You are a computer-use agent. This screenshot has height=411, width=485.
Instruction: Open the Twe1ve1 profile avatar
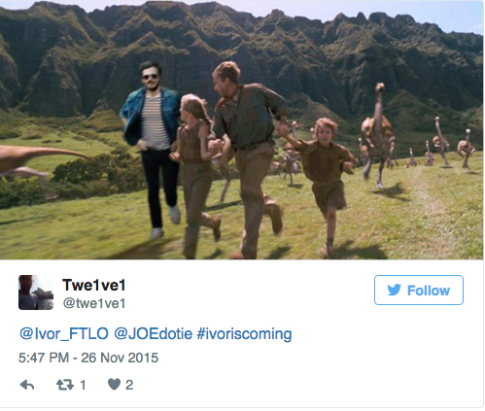pos(36,292)
